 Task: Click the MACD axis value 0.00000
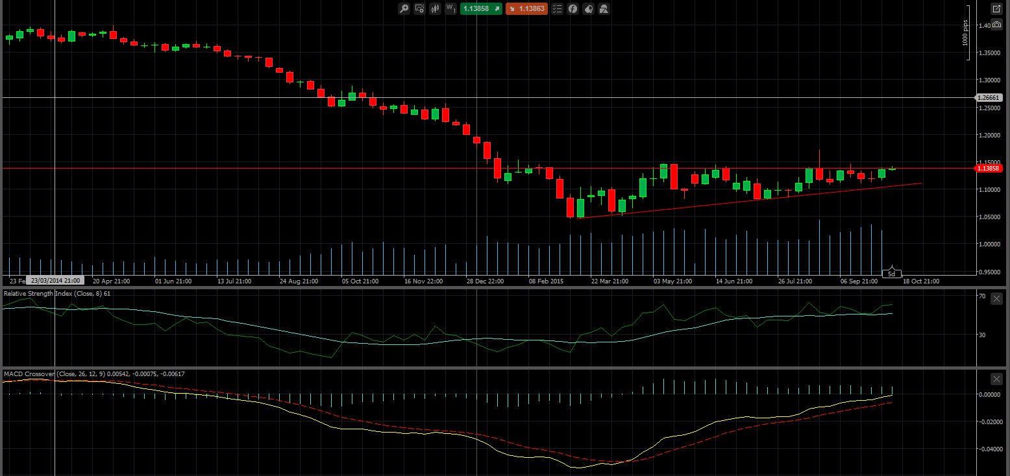point(990,394)
